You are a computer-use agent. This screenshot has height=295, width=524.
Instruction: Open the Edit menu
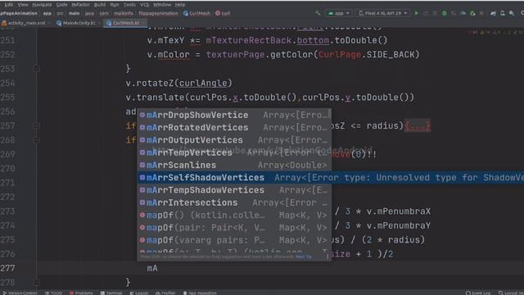9,5
